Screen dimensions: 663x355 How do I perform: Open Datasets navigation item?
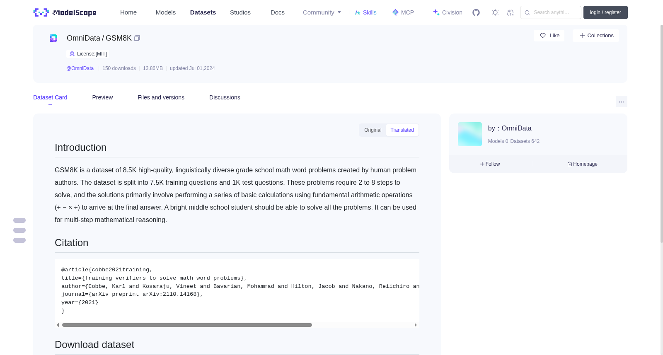tap(203, 12)
